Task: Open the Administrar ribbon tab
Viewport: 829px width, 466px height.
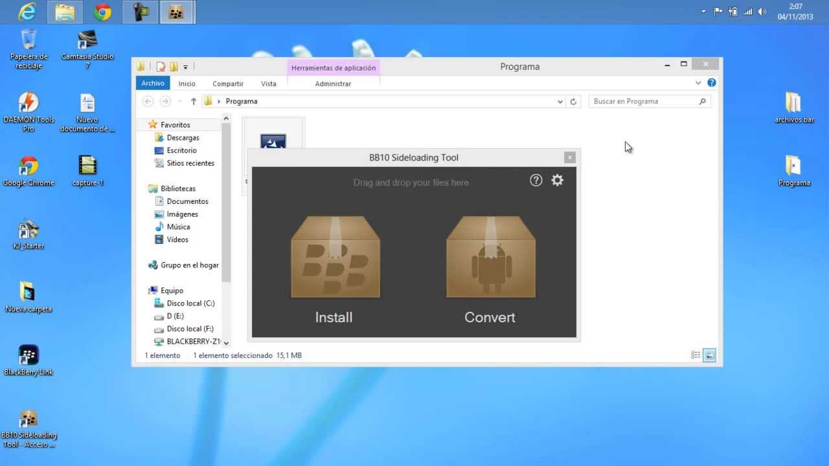Action: pos(333,83)
